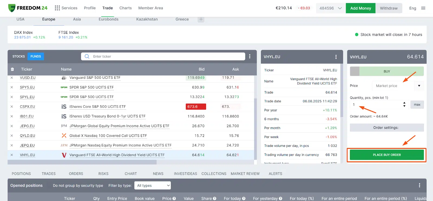The image size is (433, 201).
Task: Toggle the sell side of the BUY switch
Action: pos(355,71)
